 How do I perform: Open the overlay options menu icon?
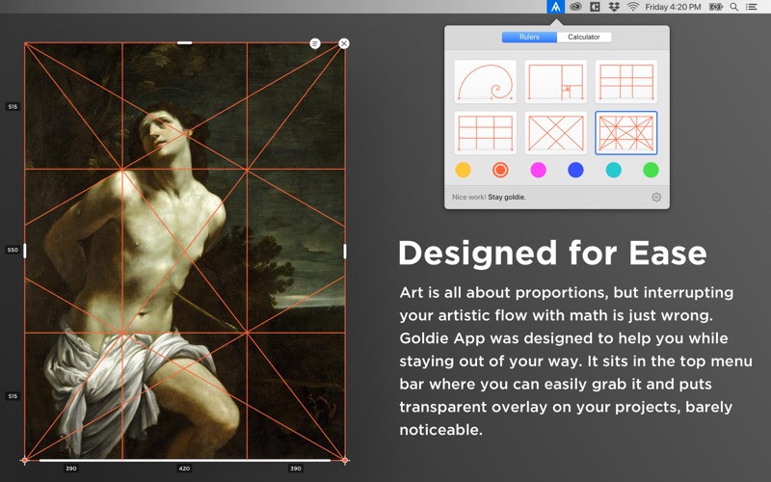pos(315,43)
